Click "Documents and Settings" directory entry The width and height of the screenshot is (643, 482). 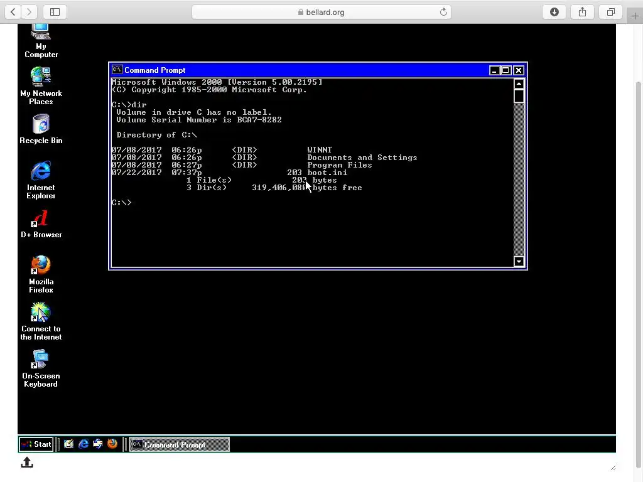pos(362,158)
